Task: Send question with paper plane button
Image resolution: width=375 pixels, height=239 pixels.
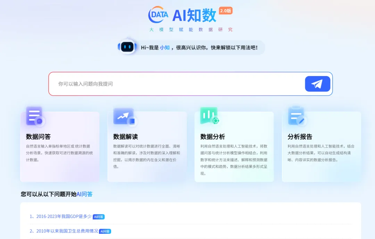Action: (x=317, y=84)
